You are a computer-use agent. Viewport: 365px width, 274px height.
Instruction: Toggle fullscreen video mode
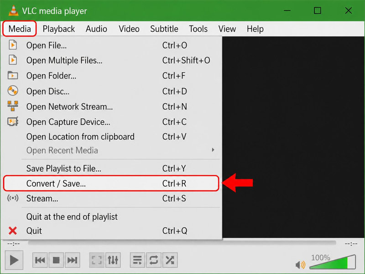97,260
